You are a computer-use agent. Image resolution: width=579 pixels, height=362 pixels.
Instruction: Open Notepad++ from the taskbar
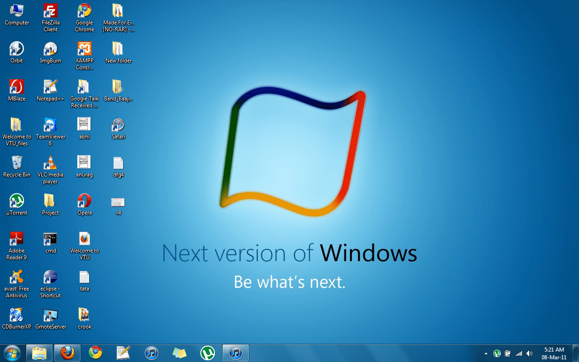coord(123,352)
